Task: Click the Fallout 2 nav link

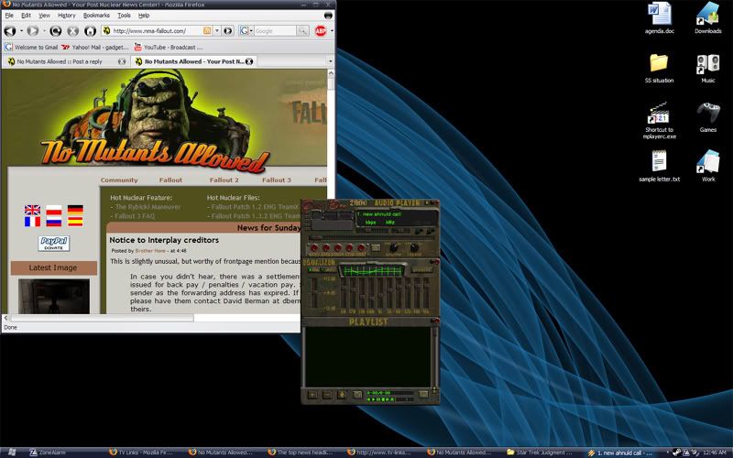Action: (x=224, y=180)
